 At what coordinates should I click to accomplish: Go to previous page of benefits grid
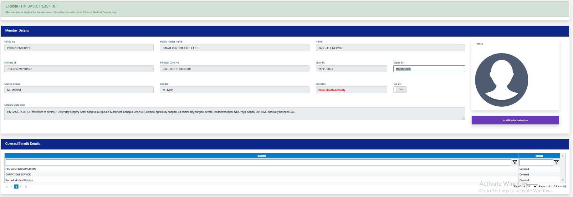pos(12,187)
